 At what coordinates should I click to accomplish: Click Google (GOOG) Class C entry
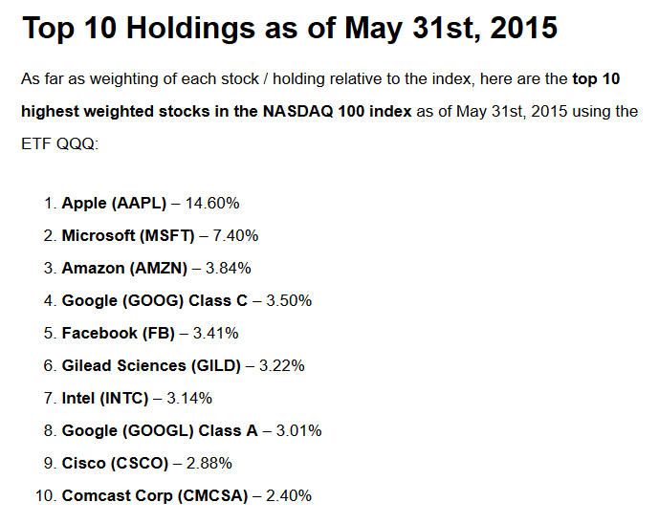click(154, 300)
